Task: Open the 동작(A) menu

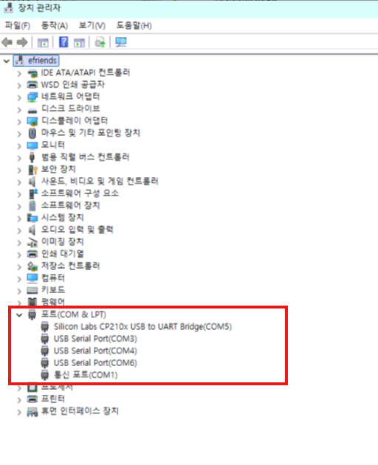Action: (x=55, y=26)
